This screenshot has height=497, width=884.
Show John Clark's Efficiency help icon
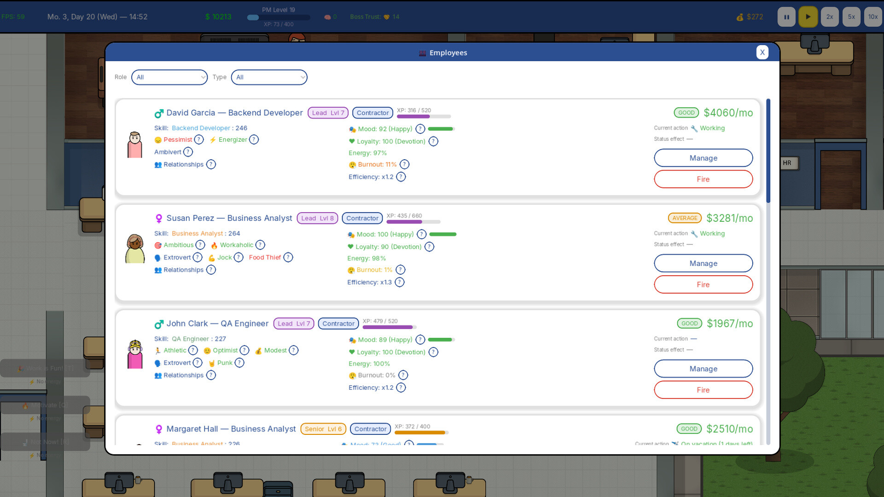(401, 387)
